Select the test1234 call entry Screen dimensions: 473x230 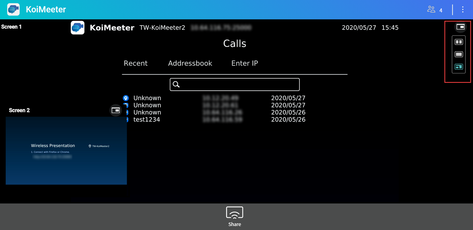pyautogui.click(x=146, y=119)
